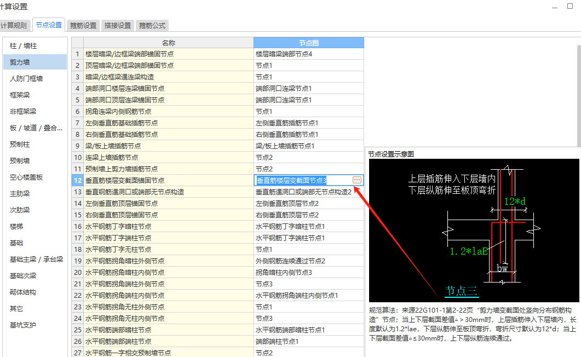Select row 5 端部洞口顶层连梁锚固节点
The image size is (581, 357).
[x=169, y=100]
